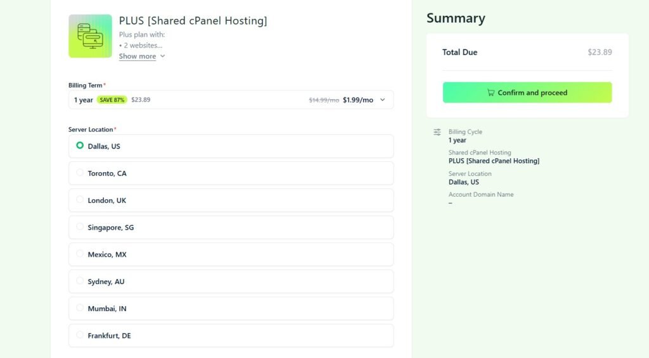649x358 pixels.
Task: Choose Frankfurt, DE server location
Action: click(x=80, y=335)
